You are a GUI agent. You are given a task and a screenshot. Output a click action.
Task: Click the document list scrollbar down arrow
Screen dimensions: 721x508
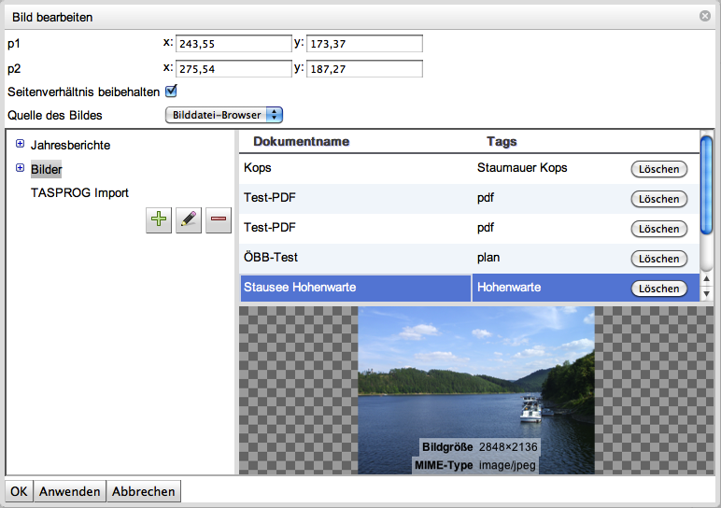[707, 294]
